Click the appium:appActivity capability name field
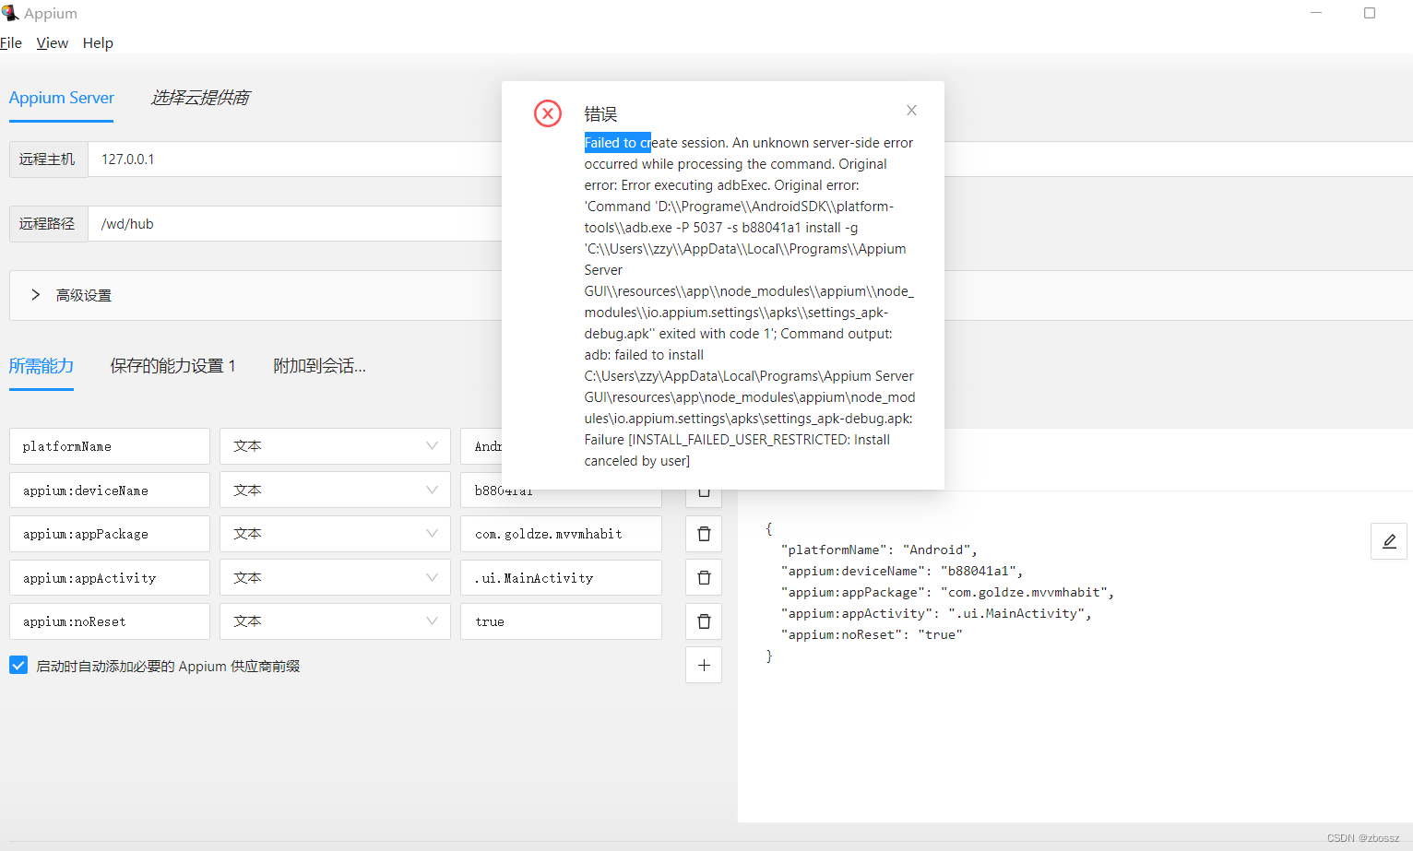 click(x=110, y=578)
